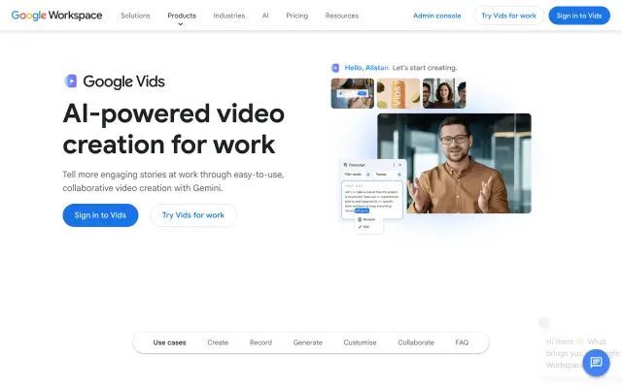
Task: Click the Edit pencil icon in the popup
Action: [x=360, y=227]
